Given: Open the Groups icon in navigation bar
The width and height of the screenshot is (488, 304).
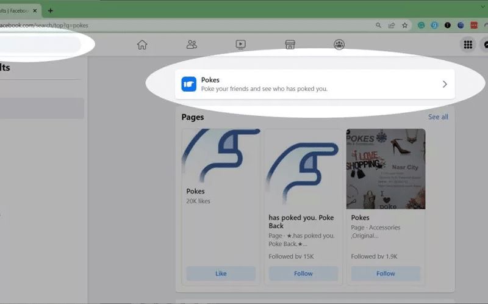Looking at the screenshot, I should (339, 44).
